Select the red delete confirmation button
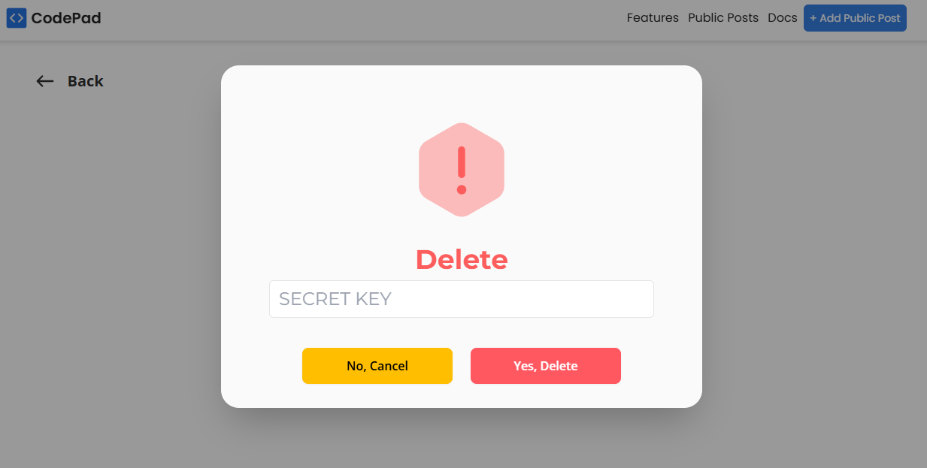The width and height of the screenshot is (927, 468). coord(546,366)
